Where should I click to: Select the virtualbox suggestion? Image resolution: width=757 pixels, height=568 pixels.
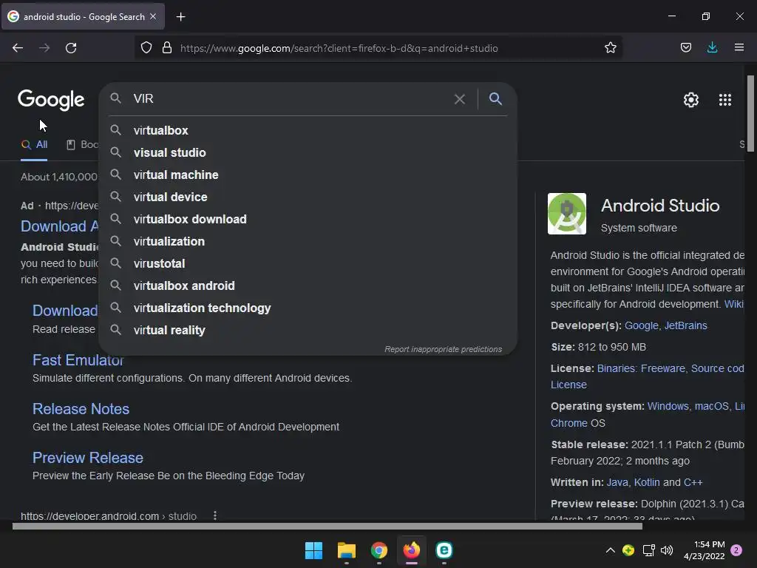(308, 130)
